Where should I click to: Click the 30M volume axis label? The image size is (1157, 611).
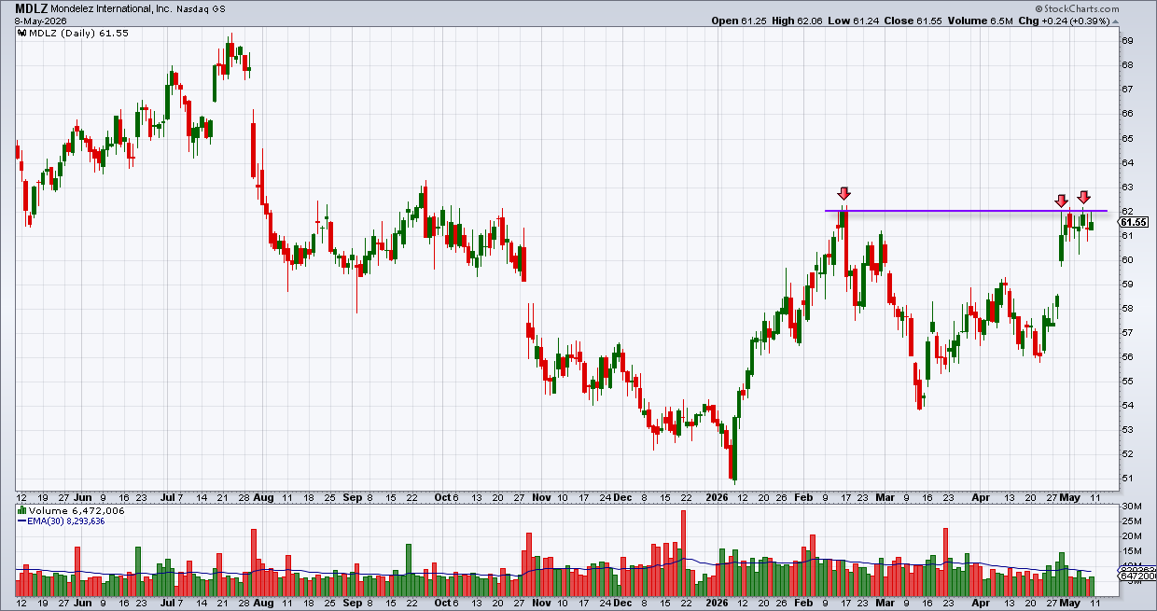(1130, 507)
